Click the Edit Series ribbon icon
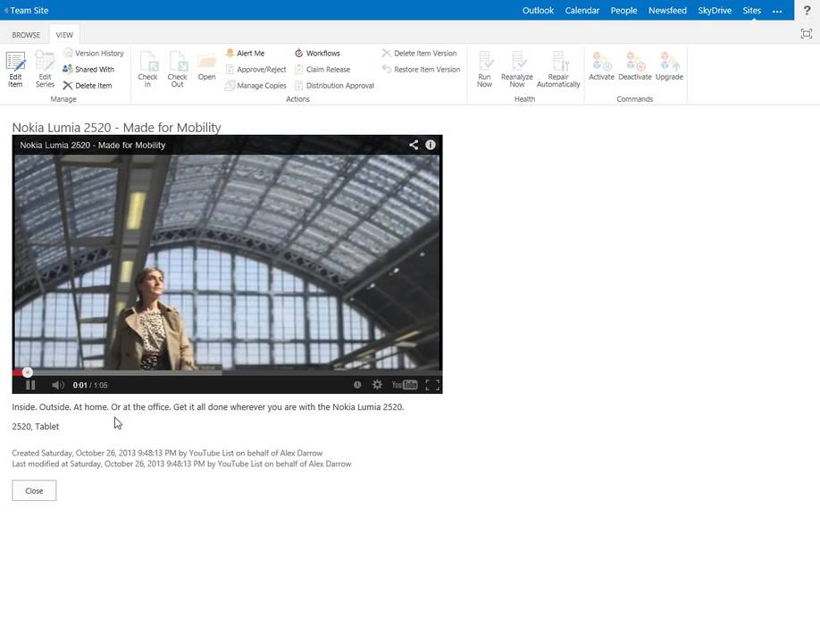820x643 pixels. [x=45, y=69]
